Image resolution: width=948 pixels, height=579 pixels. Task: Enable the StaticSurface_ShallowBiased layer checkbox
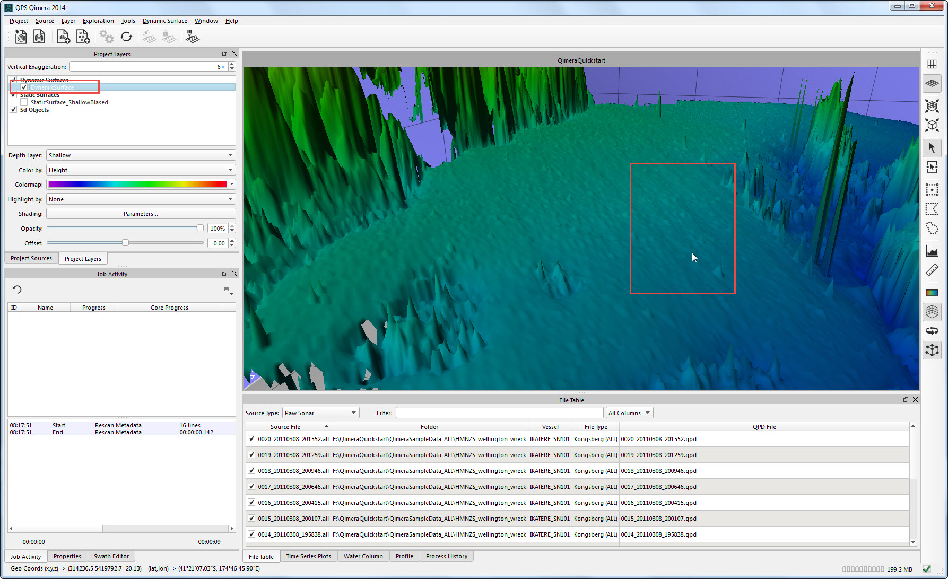click(x=24, y=102)
